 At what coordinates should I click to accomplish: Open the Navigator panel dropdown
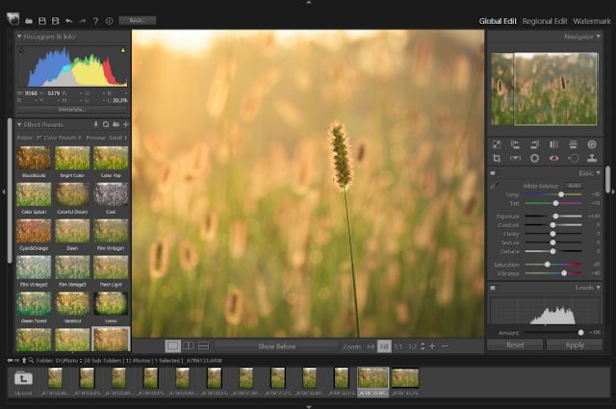(x=599, y=37)
